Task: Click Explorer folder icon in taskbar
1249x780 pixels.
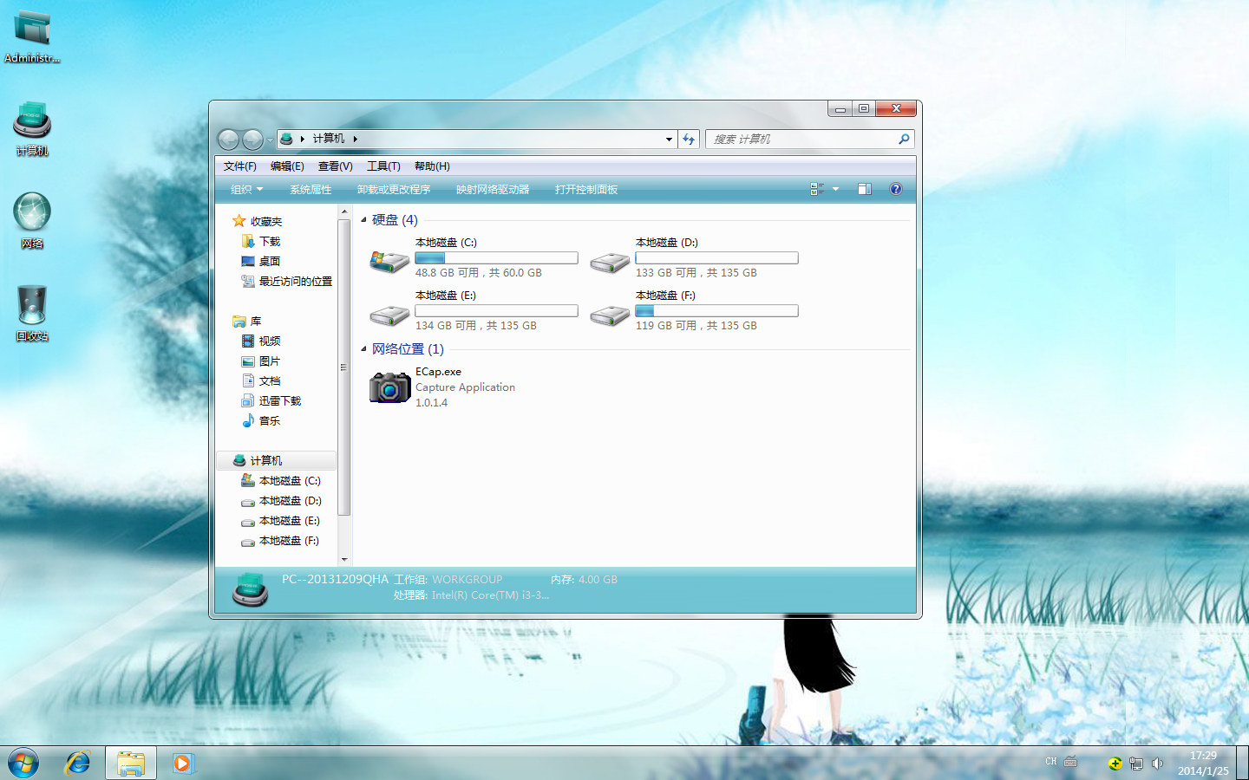Action: pyautogui.click(x=131, y=763)
